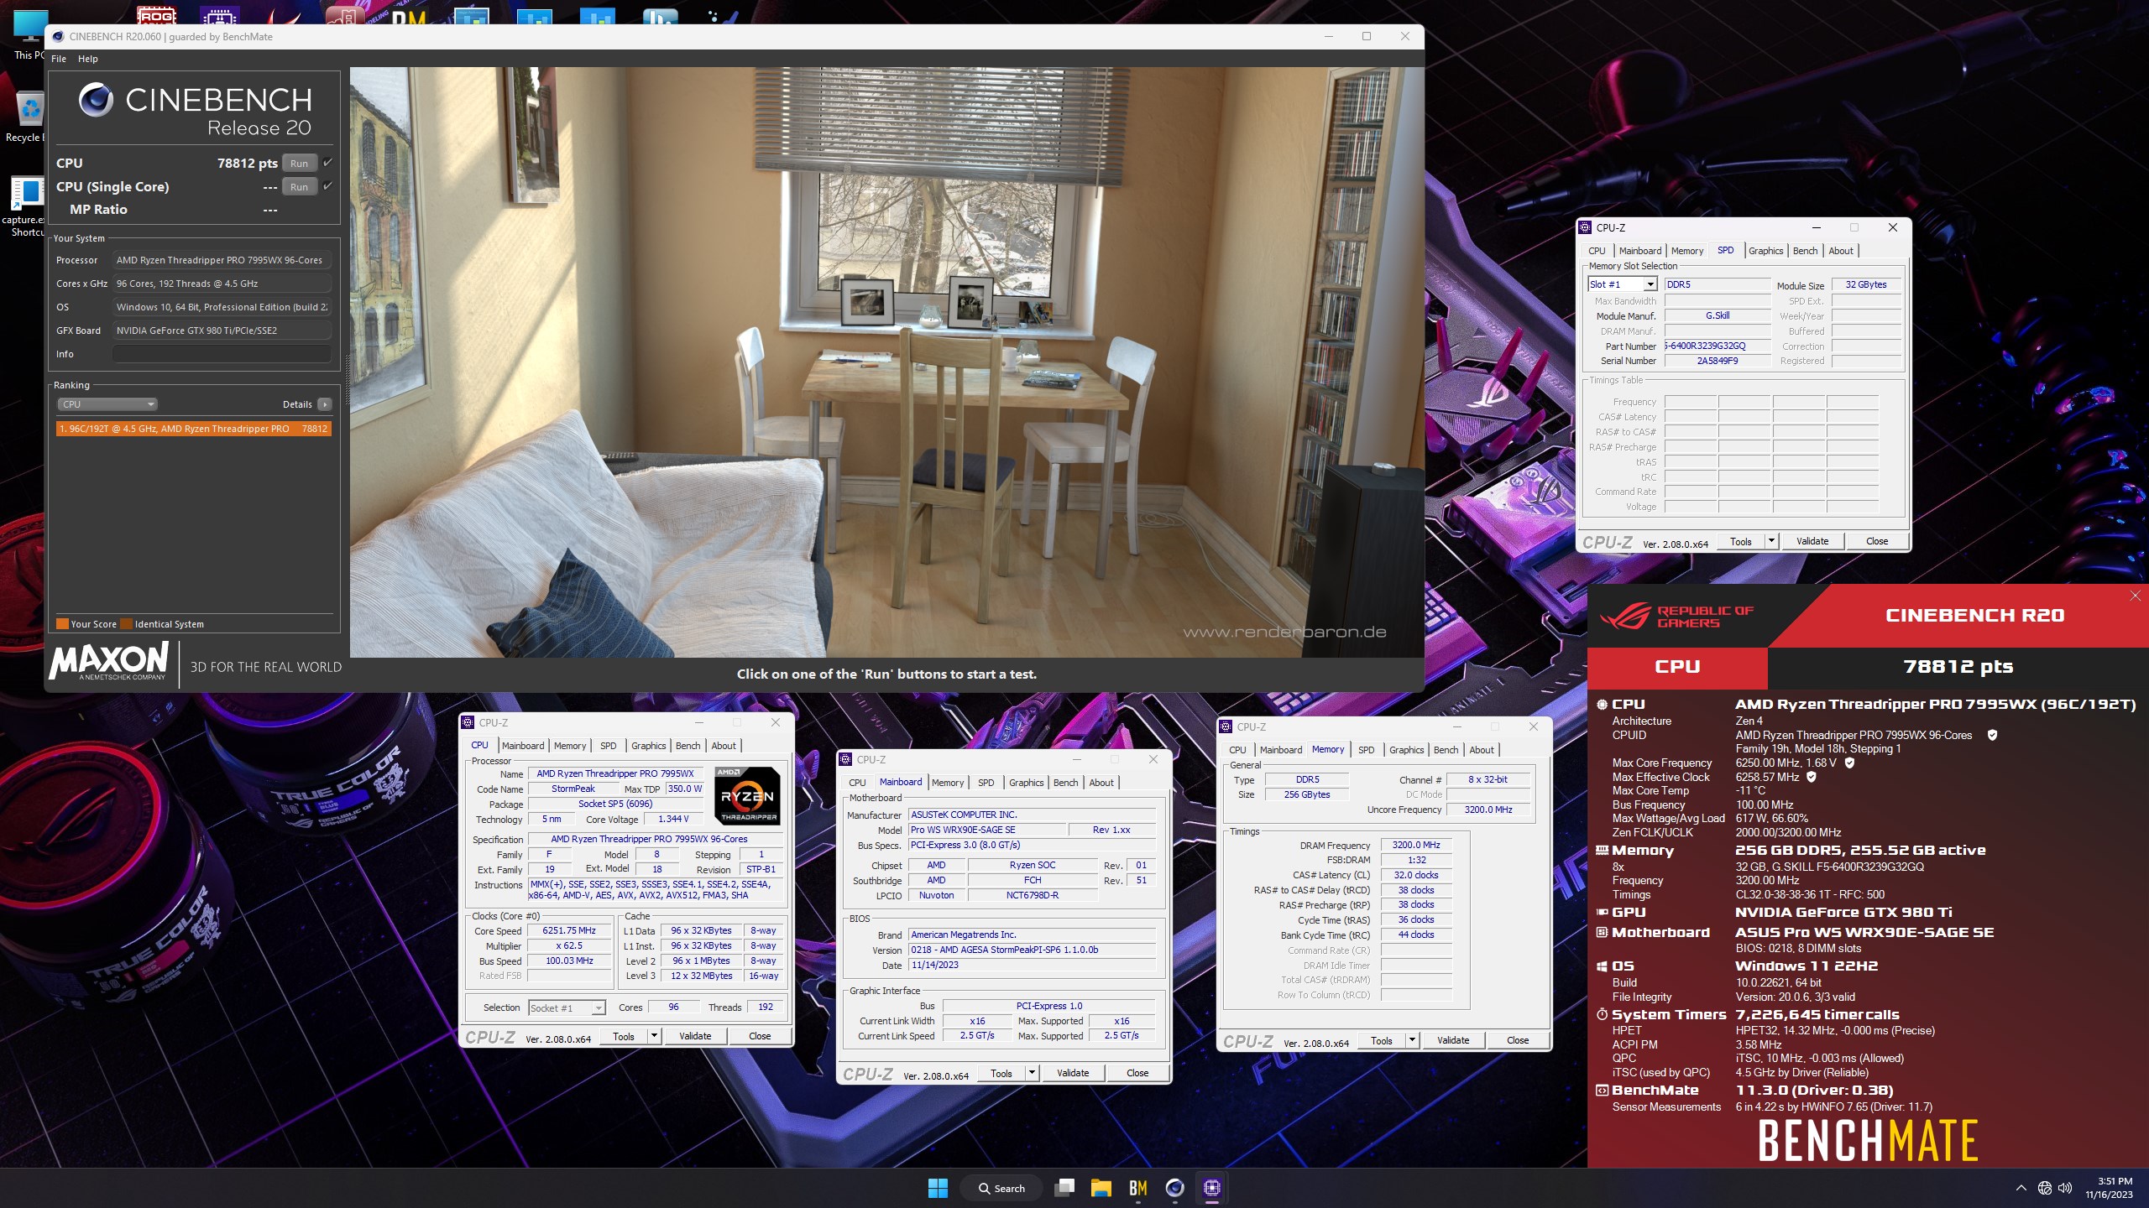Open the About tab in the CPU-Z Mainboard window
Screen dimensions: 2149x1208
coord(1101,783)
